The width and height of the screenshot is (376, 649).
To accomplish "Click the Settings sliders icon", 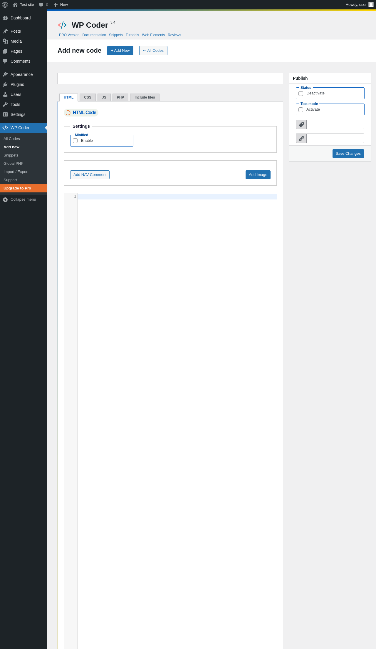I will (x=5, y=114).
